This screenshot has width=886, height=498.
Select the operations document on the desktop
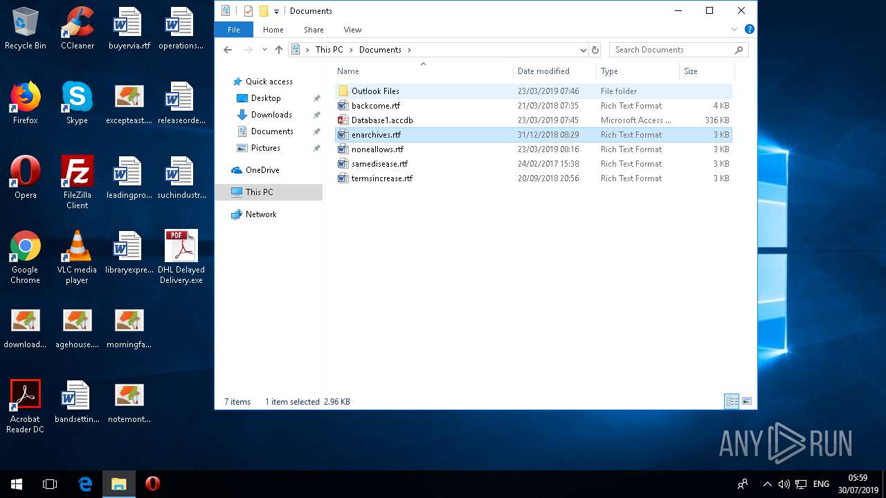181,29
